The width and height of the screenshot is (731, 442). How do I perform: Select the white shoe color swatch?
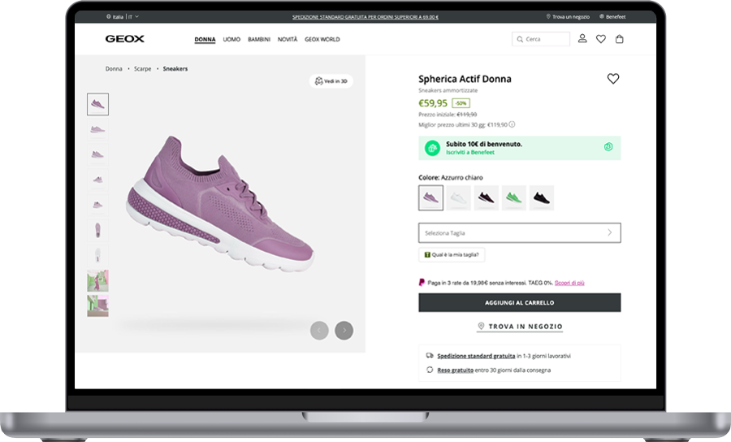coord(459,197)
